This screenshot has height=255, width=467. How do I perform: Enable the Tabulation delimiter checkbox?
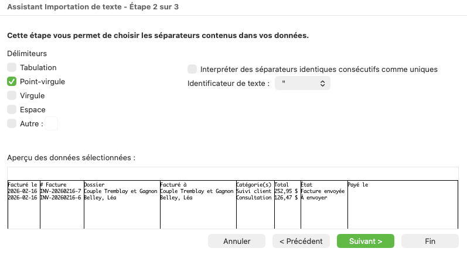click(12, 68)
